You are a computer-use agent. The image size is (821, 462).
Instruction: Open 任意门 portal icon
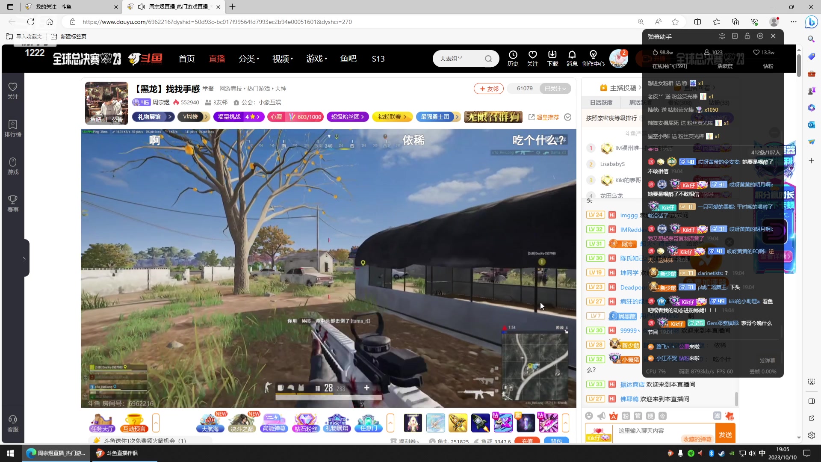tap(369, 423)
